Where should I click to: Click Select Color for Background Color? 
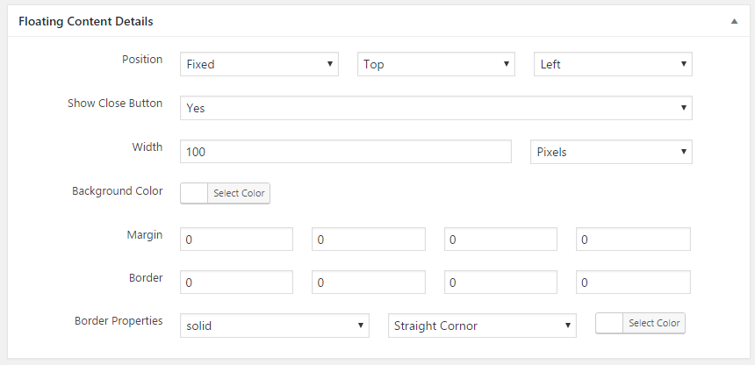pyautogui.click(x=239, y=193)
